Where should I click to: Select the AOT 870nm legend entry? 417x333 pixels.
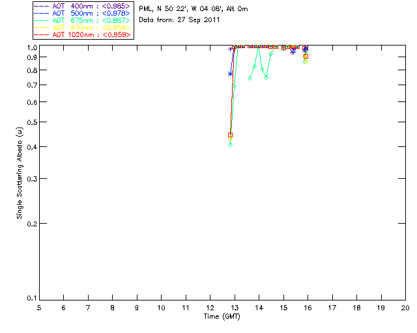coord(82,27)
